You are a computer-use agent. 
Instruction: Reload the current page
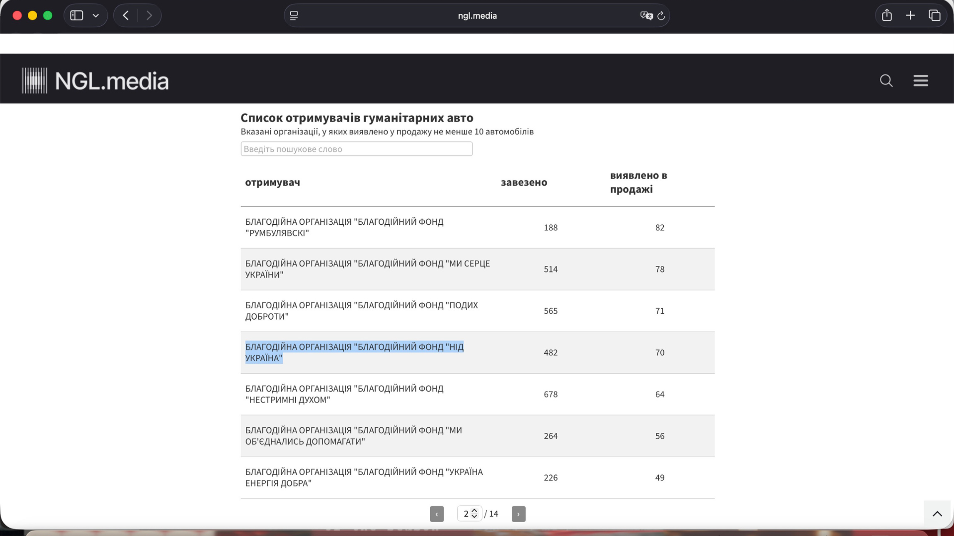tap(661, 15)
